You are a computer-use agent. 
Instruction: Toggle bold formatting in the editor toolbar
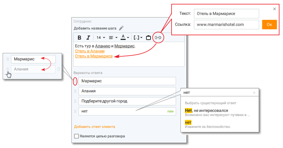[79, 38]
